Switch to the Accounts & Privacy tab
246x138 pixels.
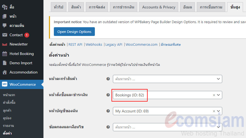[x=159, y=7]
